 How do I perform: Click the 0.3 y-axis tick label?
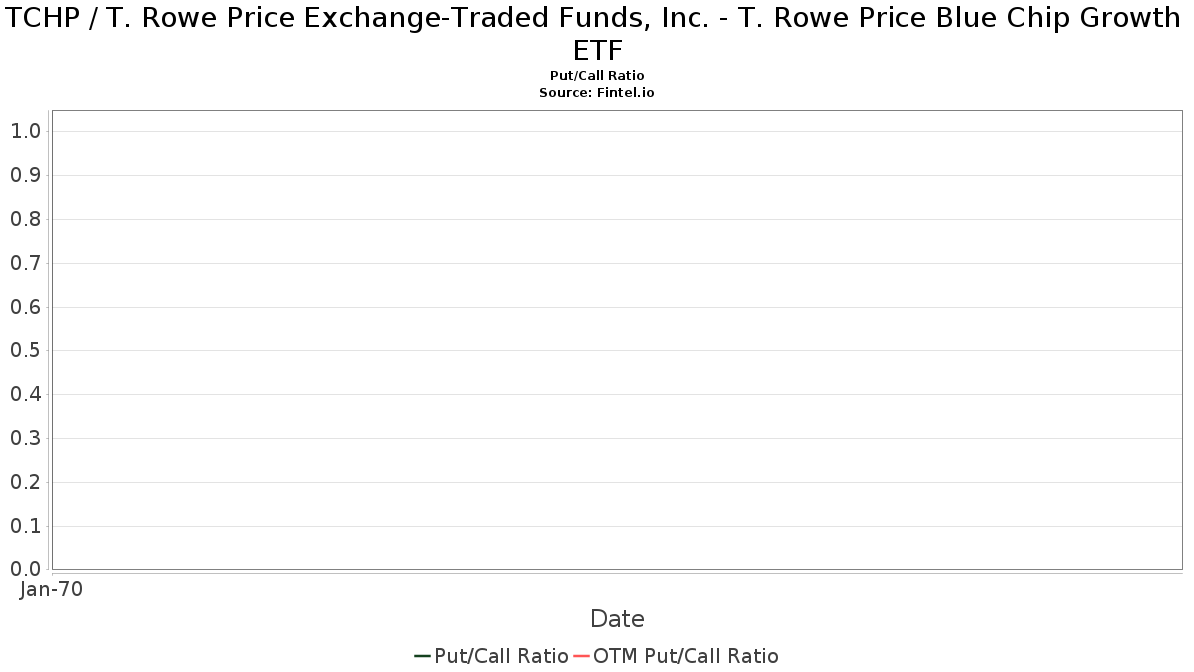pos(25,438)
